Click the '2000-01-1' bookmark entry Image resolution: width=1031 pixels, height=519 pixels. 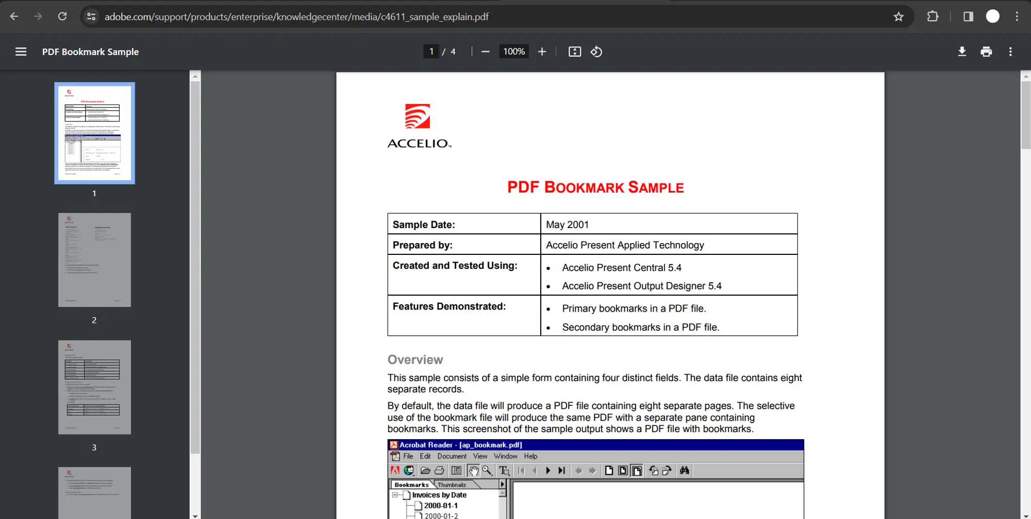point(441,506)
